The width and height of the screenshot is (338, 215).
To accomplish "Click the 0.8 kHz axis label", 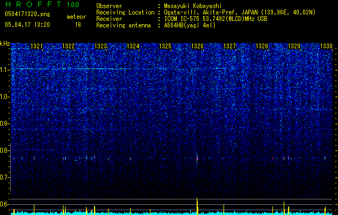I will click(4, 150).
